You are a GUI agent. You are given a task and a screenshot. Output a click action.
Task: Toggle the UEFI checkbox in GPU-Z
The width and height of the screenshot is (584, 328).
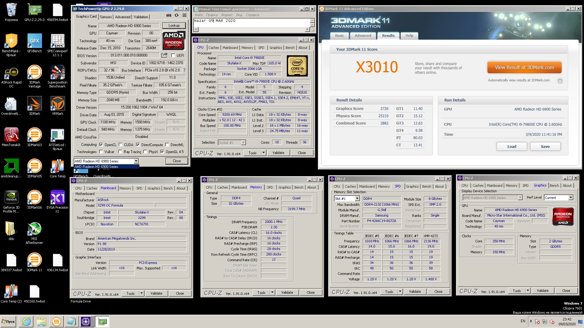click(x=173, y=55)
